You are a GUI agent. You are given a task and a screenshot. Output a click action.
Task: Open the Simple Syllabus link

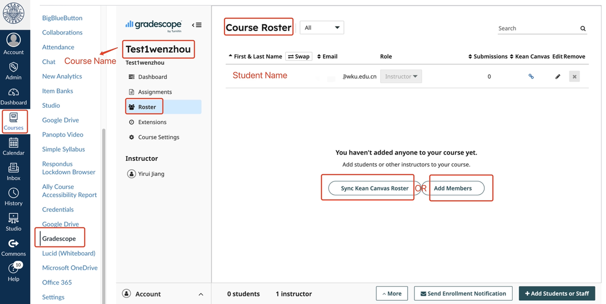coord(63,149)
